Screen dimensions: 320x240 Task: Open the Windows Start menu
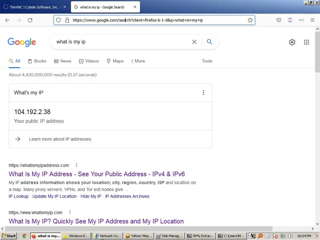(8, 236)
